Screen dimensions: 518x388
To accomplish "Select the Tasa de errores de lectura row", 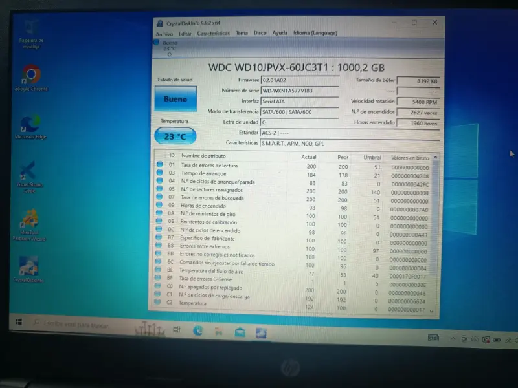I will click(x=293, y=166).
